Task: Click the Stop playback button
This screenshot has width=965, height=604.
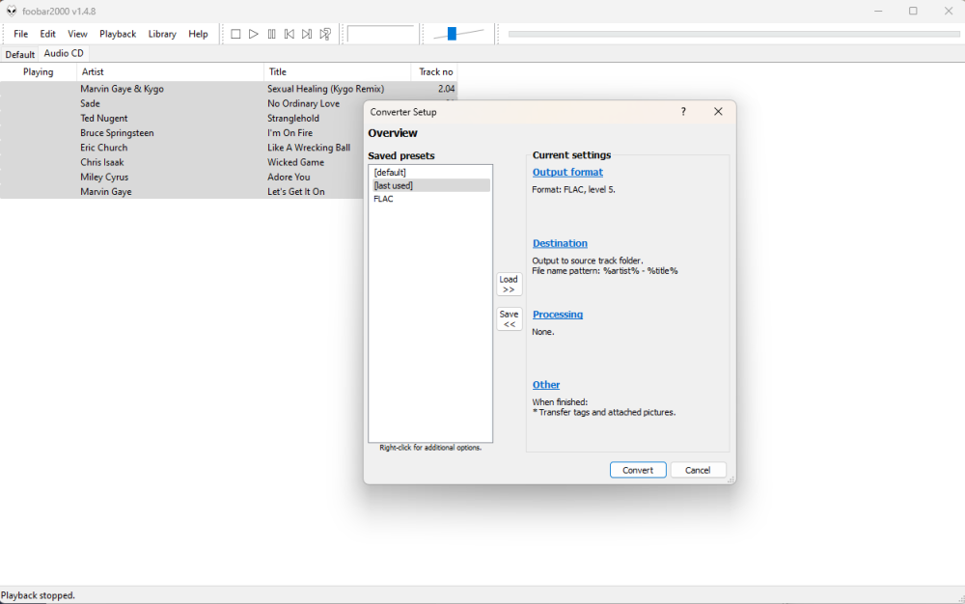Action: click(235, 34)
